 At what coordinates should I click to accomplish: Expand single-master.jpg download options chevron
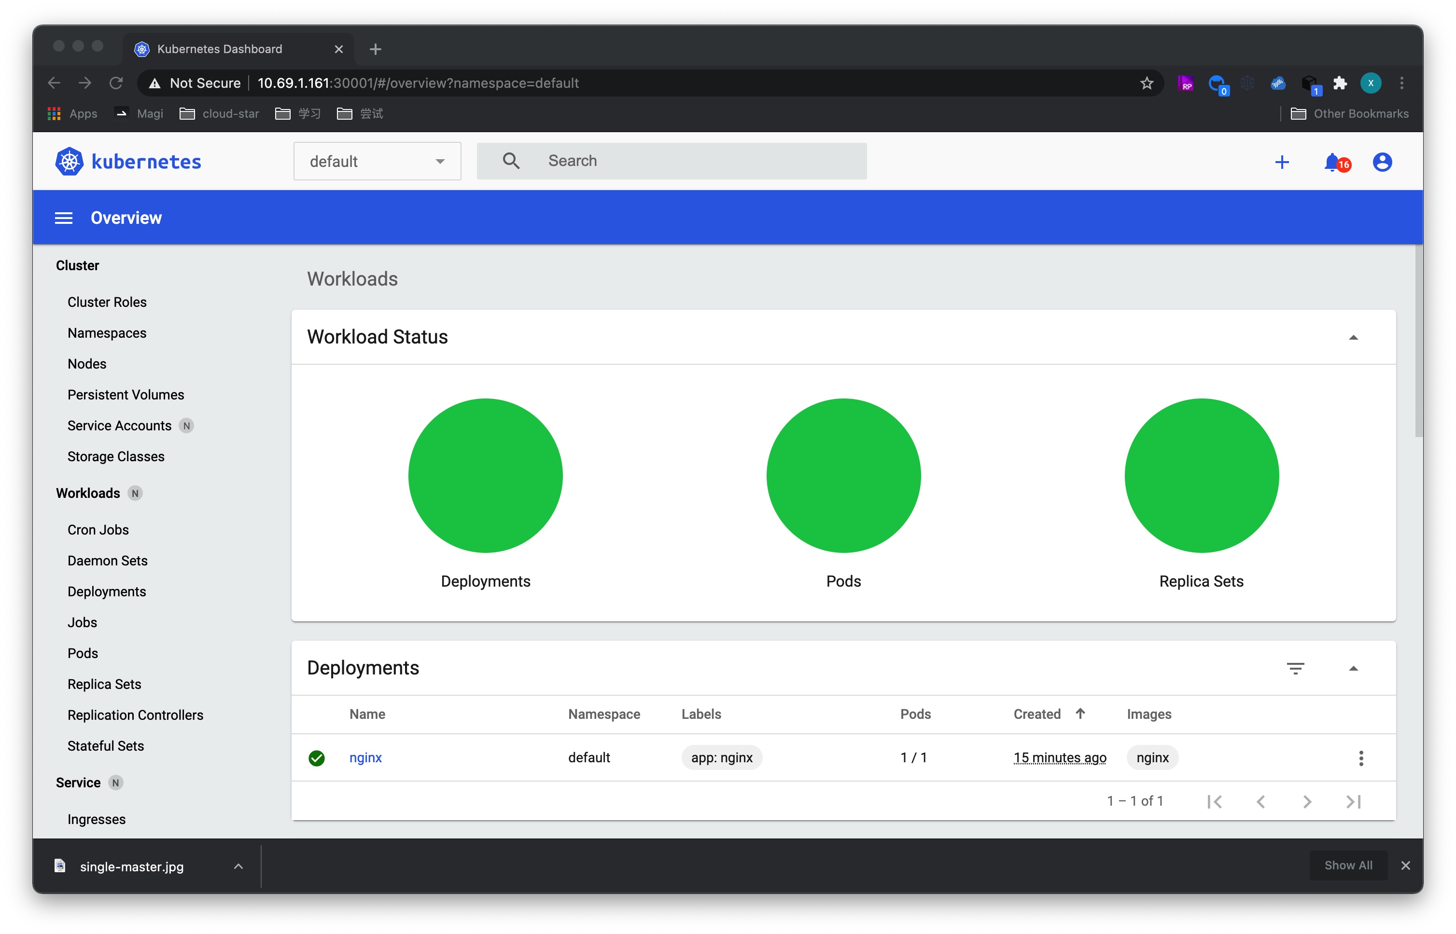tap(238, 866)
